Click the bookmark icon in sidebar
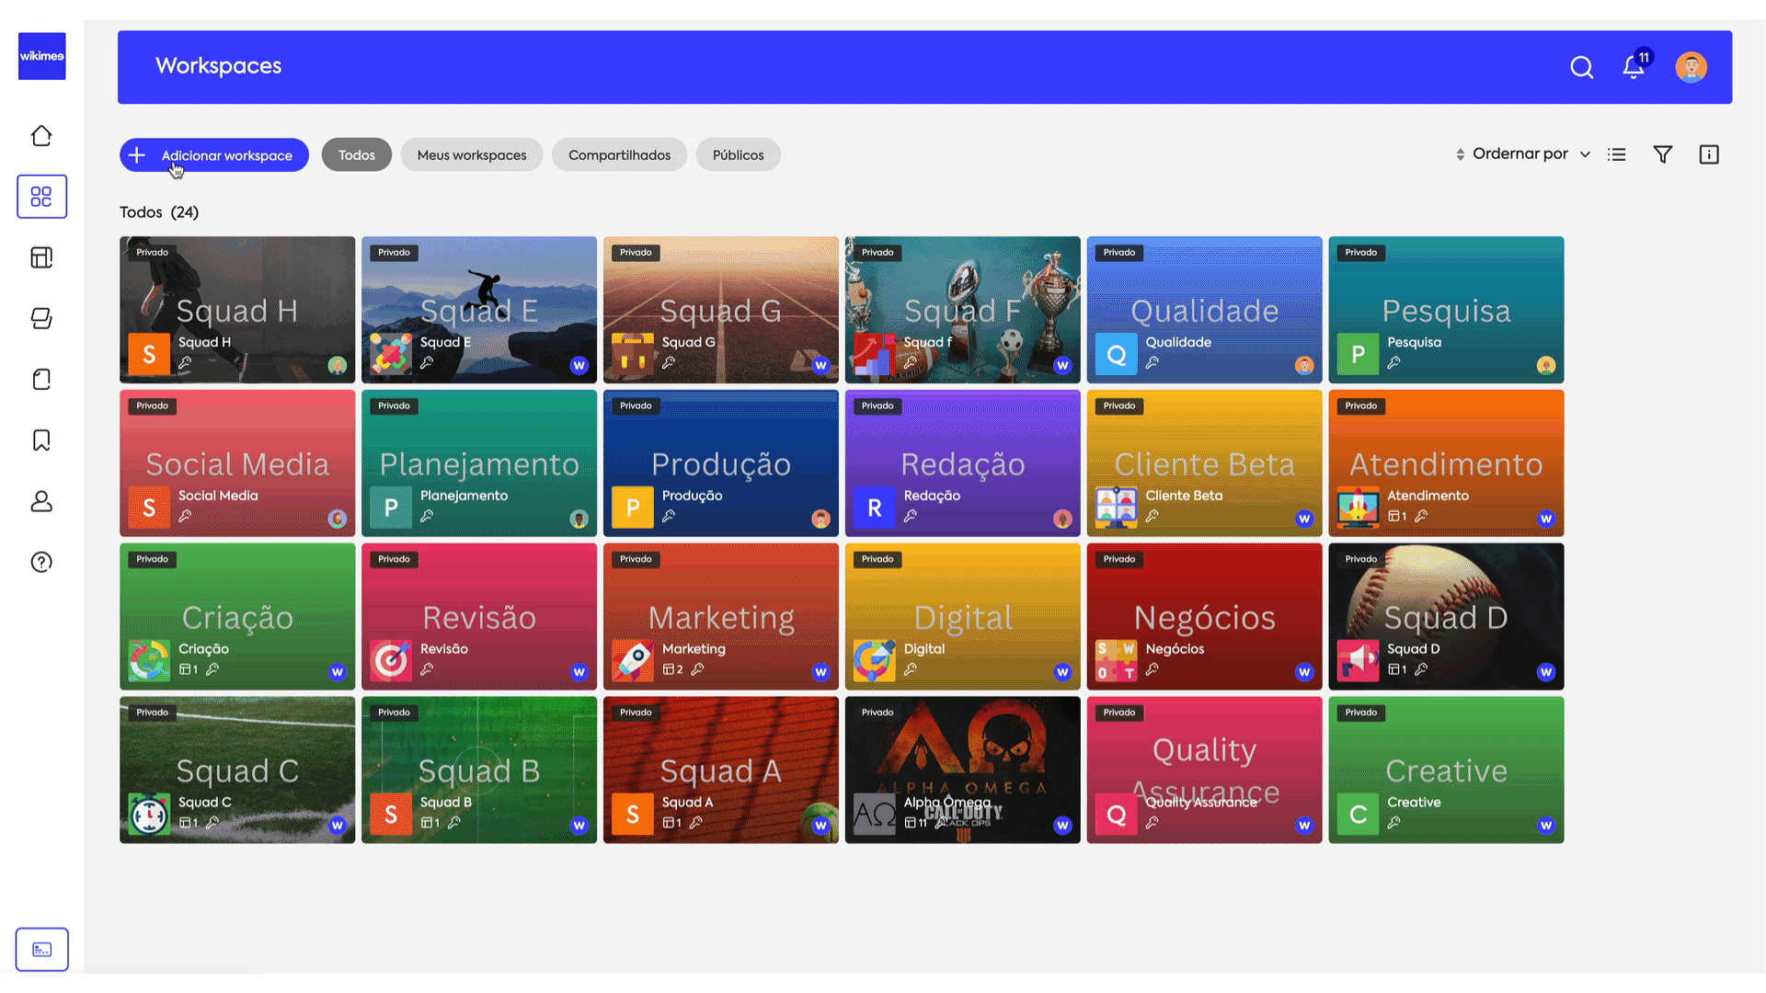Viewport: 1766px width, 993px height. [x=41, y=440]
